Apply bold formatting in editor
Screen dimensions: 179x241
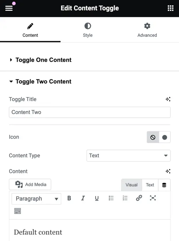pos(69,198)
